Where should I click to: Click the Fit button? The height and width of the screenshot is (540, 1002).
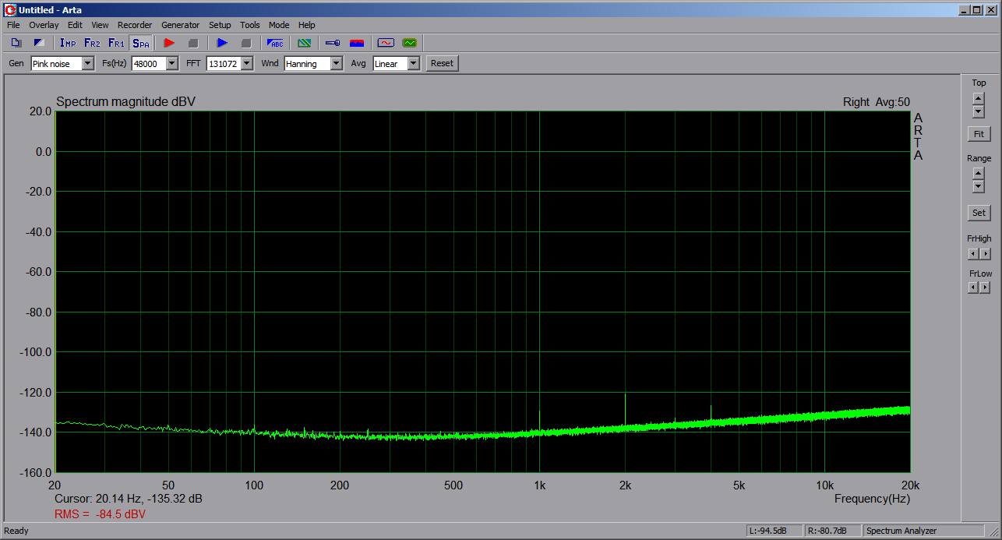[979, 134]
